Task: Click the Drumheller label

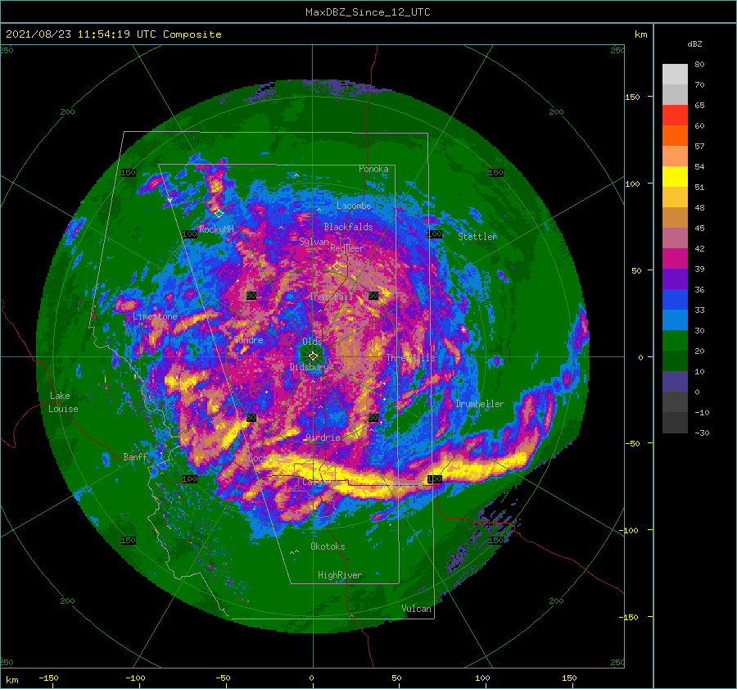Action: 480,404
